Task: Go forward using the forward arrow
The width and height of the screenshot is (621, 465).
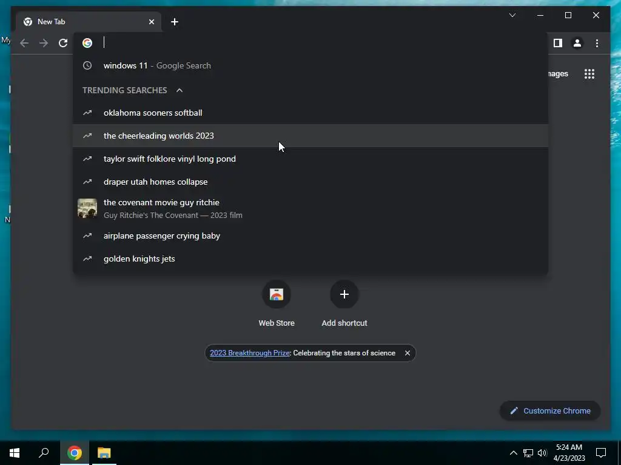Action: 44,43
